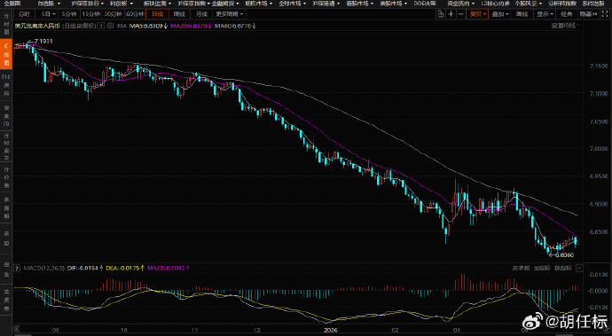
Task: Open the 显示 dropdown
Action: (x=545, y=14)
